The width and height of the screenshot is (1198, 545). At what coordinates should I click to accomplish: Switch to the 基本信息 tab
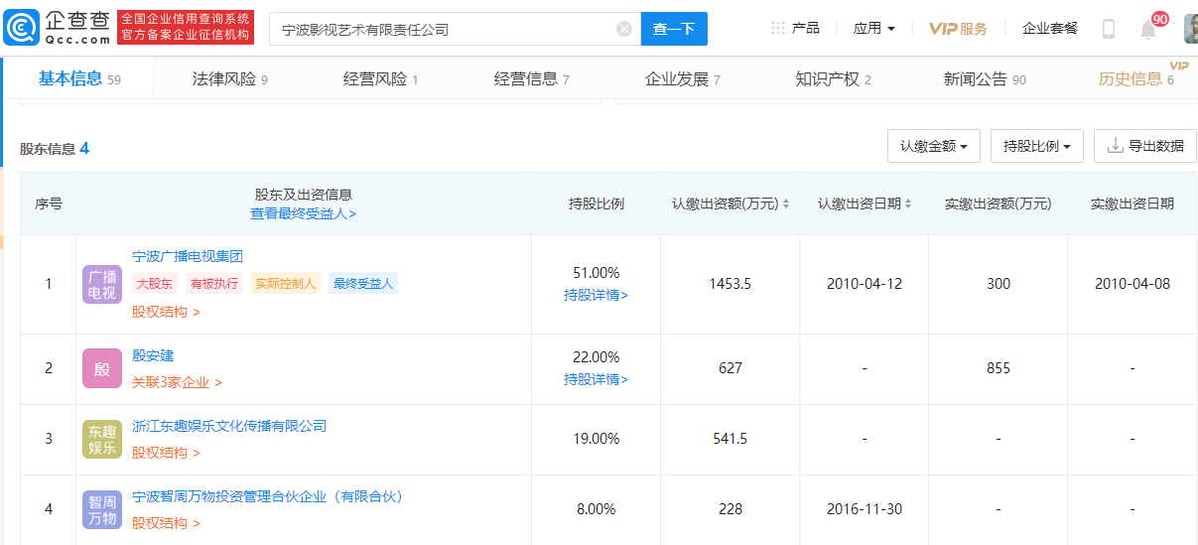tap(79, 79)
